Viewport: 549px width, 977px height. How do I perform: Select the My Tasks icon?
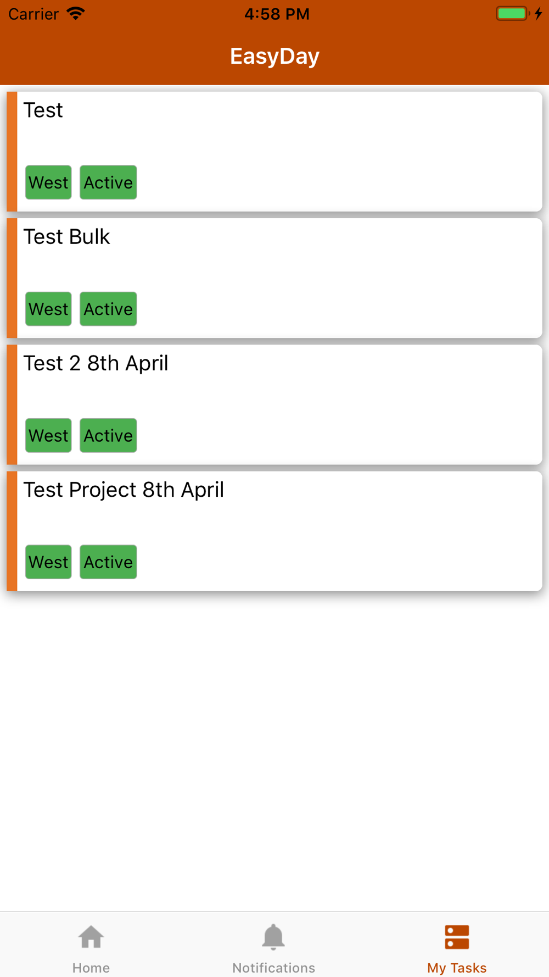[x=457, y=937]
